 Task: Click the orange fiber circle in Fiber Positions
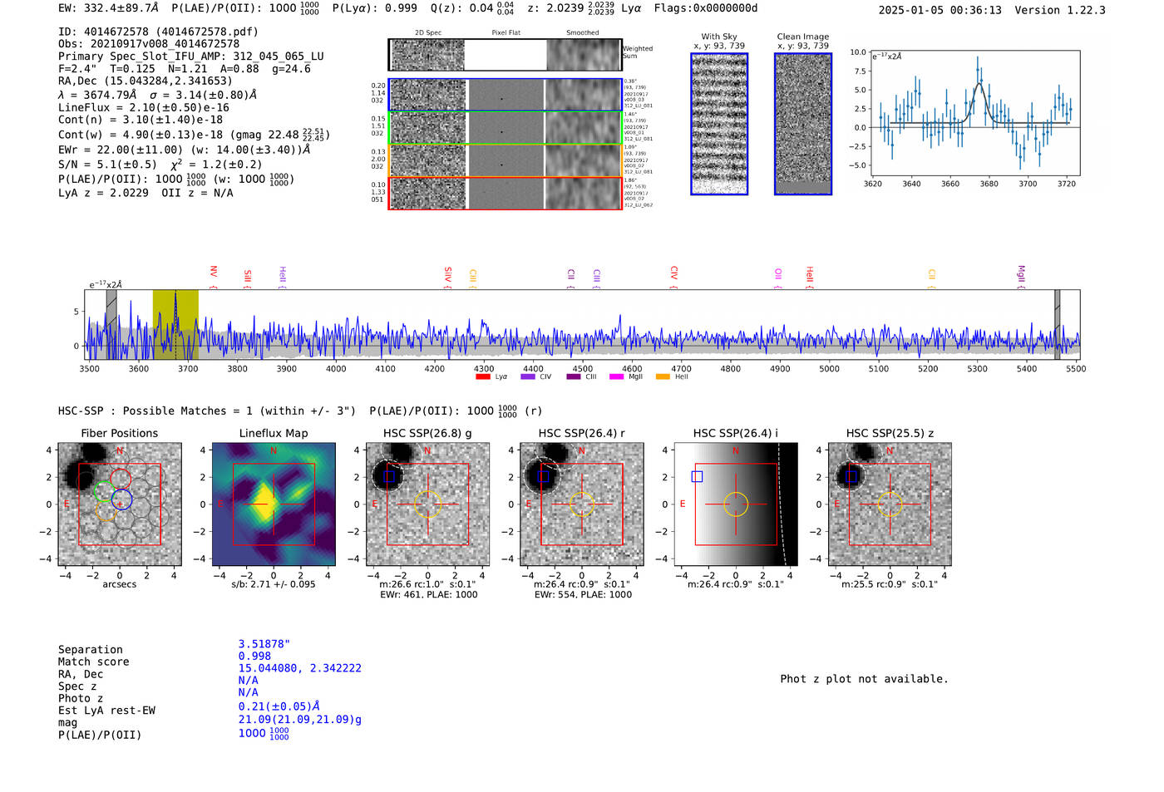click(106, 511)
